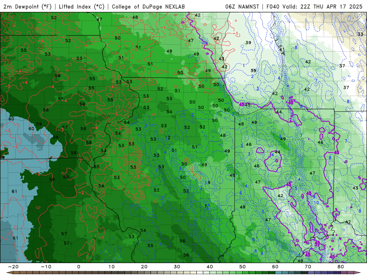Click the "70" label on the color scale
The width and height of the screenshot is (367, 275).
(x=308, y=267)
